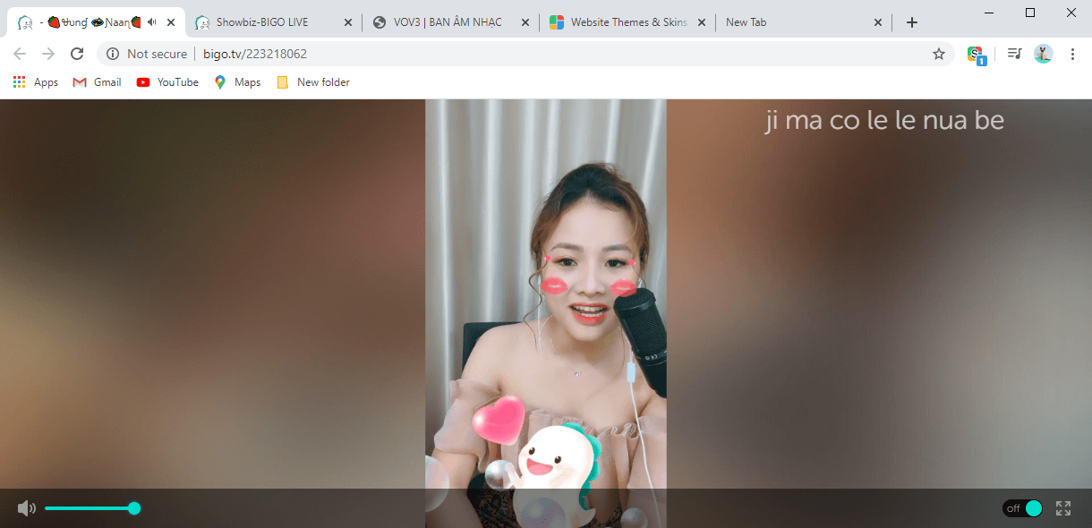Image resolution: width=1092 pixels, height=528 pixels.
Task: Close the New Tab tab
Action: coord(878,22)
